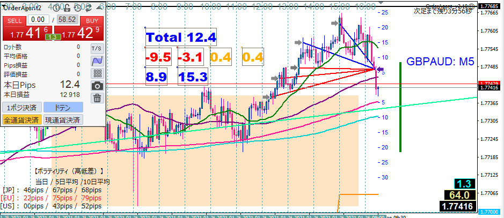Screen dimensions: 504x218
Task: Click the max lot value 58.52
Action: (x=67, y=20)
